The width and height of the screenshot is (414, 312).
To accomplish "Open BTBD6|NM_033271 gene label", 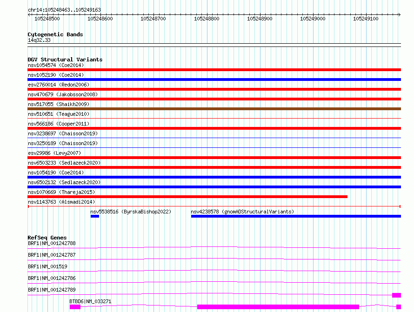I will (90, 301).
